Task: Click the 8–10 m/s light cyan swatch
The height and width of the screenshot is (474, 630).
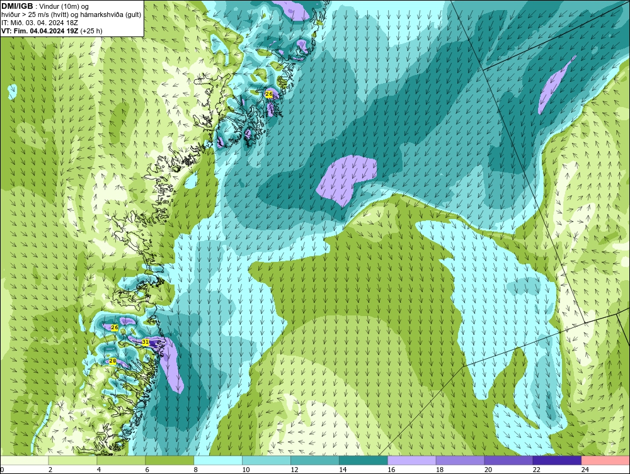Action: coord(218,460)
